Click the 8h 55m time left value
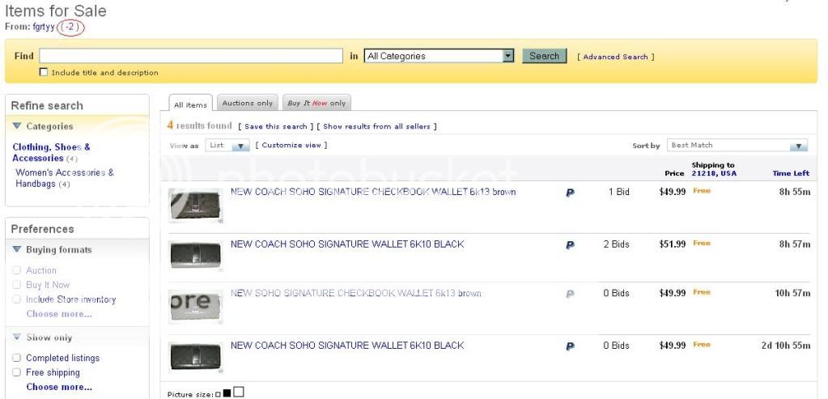Screen dimensions: 828x399 coord(795,192)
